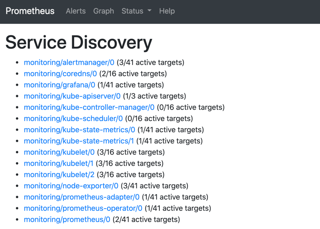Jump to monitoring/kubelet/0 targets
This screenshot has width=320, height=229.
click(59, 152)
